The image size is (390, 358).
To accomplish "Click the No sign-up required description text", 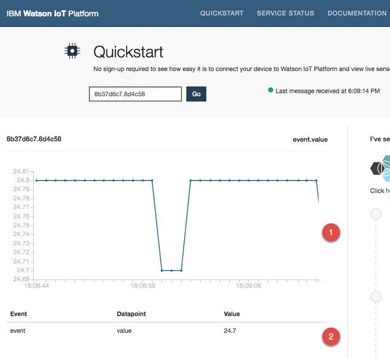I will click(x=241, y=69).
